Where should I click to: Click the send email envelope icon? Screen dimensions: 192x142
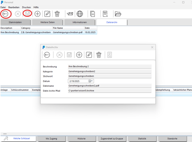point(70,14)
